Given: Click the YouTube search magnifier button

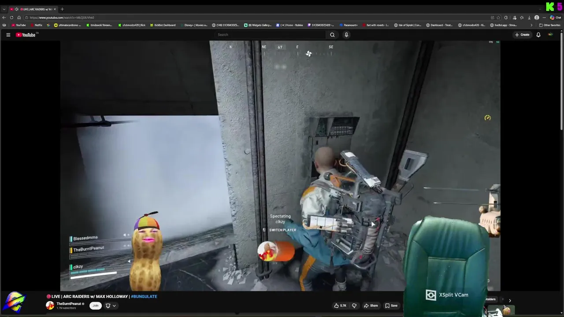Looking at the screenshot, I should (x=332, y=35).
